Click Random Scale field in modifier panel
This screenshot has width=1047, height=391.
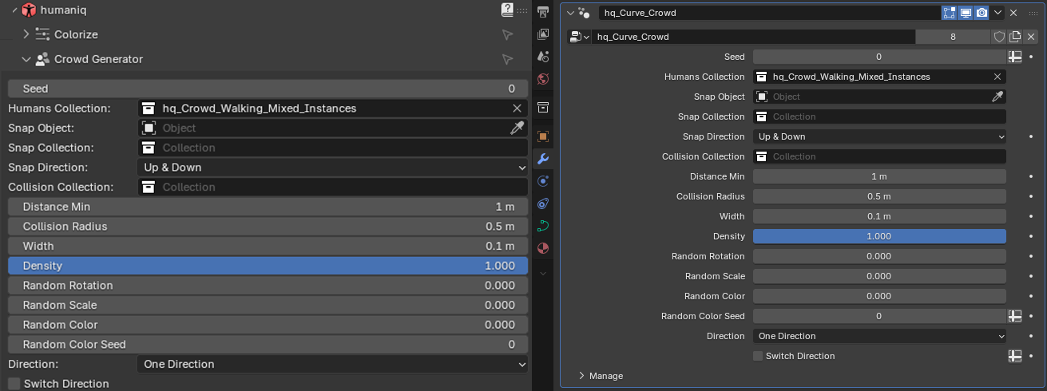click(879, 276)
